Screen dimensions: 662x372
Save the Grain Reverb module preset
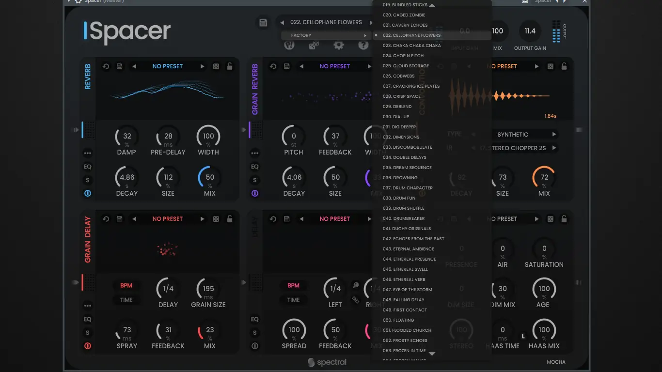pos(287,66)
